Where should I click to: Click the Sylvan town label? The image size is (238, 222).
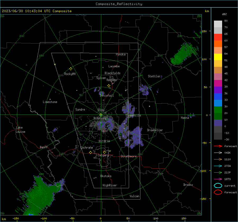(x=101, y=78)
